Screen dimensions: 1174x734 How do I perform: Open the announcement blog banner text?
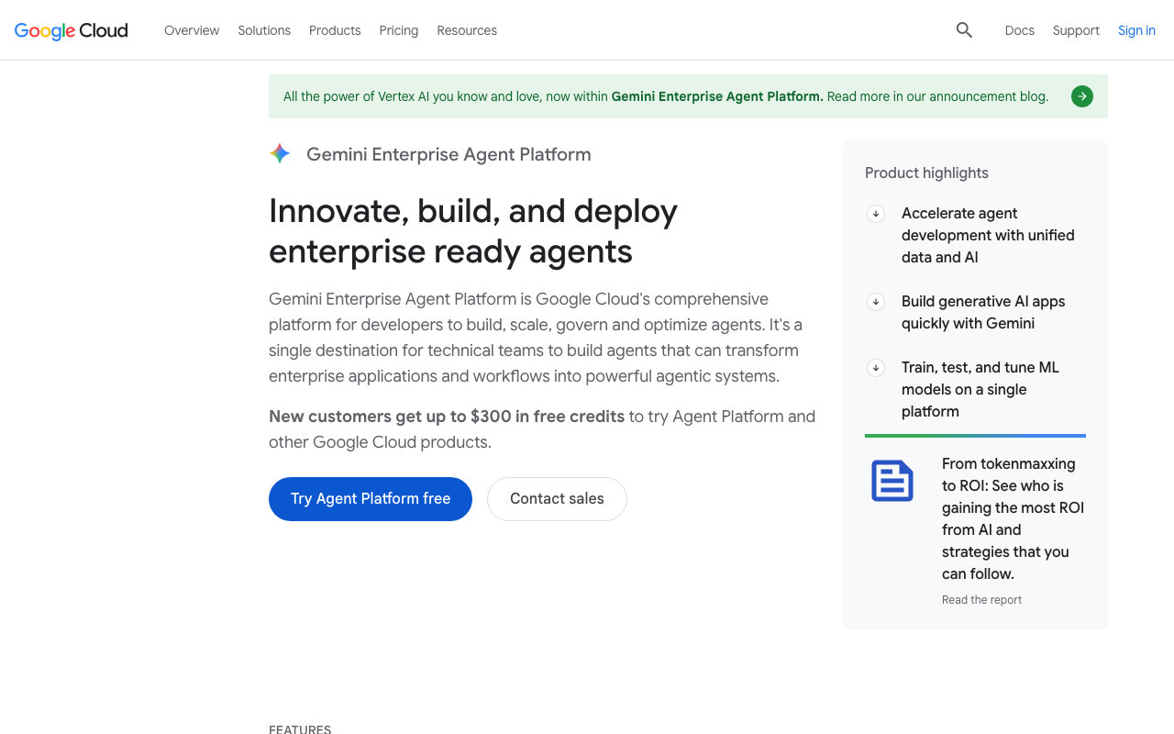click(x=666, y=96)
